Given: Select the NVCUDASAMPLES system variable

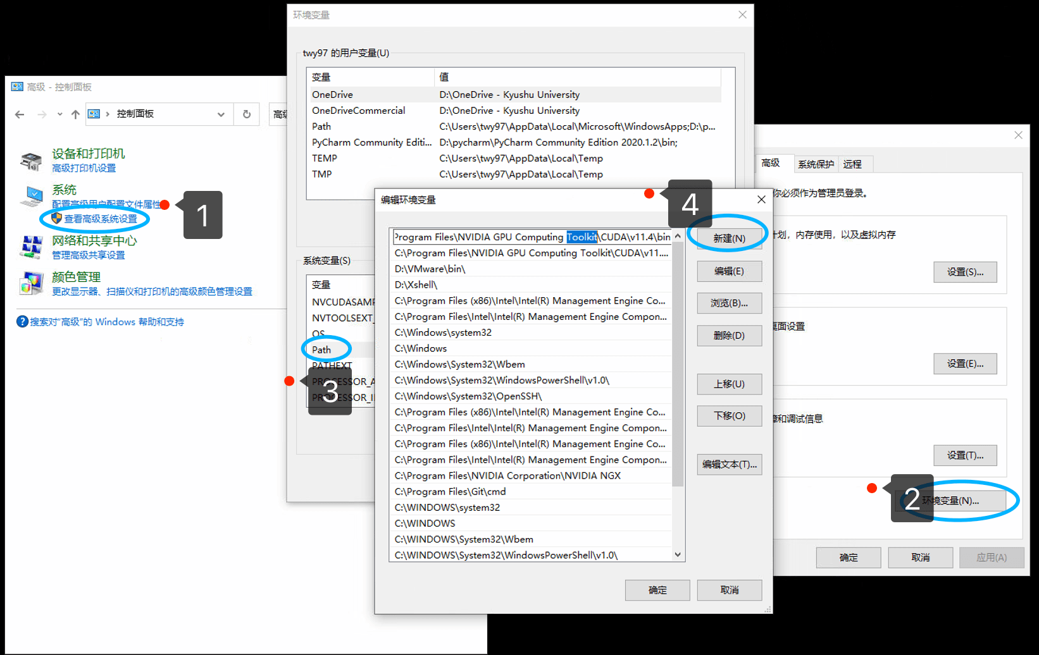Looking at the screenshot, I should pos(342,302).
